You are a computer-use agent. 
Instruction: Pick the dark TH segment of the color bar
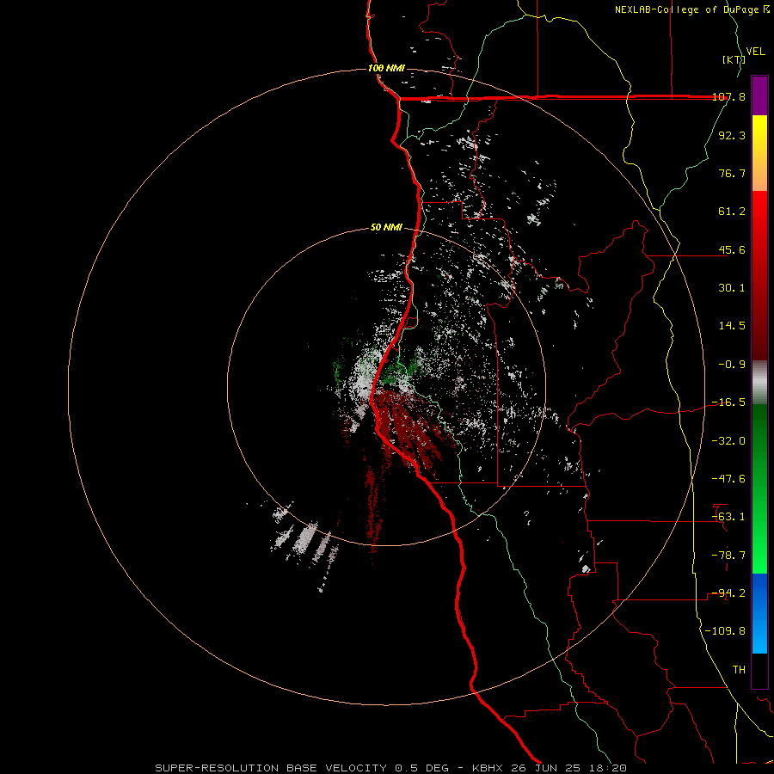coord(759,671)
